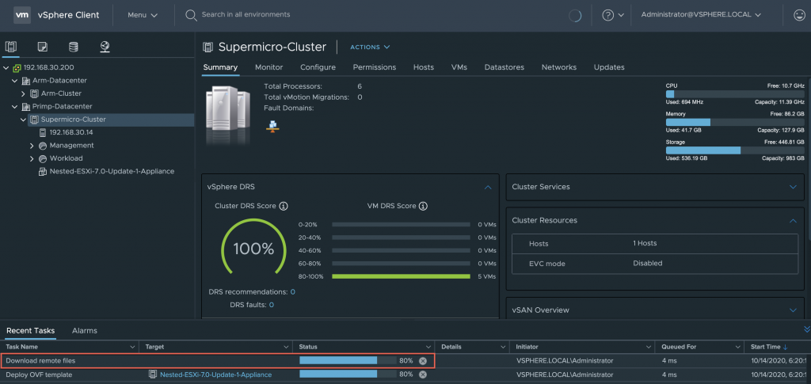Expand the Cluster Services panel
Viewport: 811px width, 384px height.
pyautogui.click(x=793, y=187)
